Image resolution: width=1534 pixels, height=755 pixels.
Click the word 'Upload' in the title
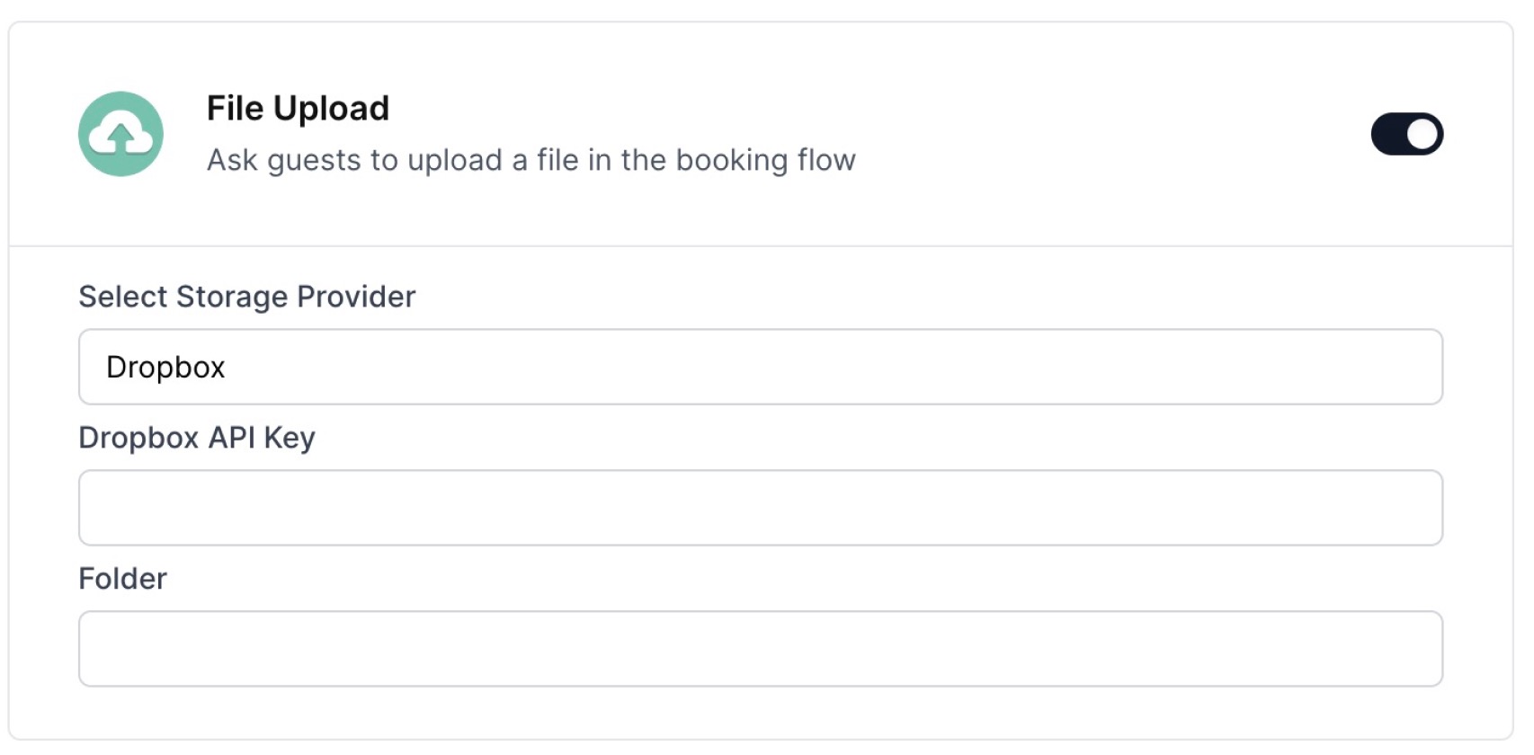click(x=331, y=109)
